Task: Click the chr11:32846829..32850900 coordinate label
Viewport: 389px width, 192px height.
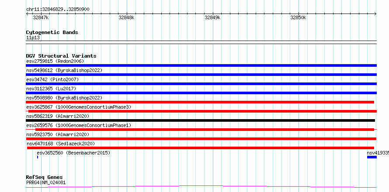Action: pos(58,10)
